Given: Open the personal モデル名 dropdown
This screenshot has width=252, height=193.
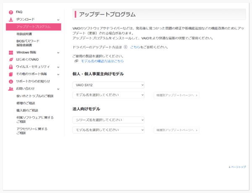Looking at the screenshot, I should 108,95.
